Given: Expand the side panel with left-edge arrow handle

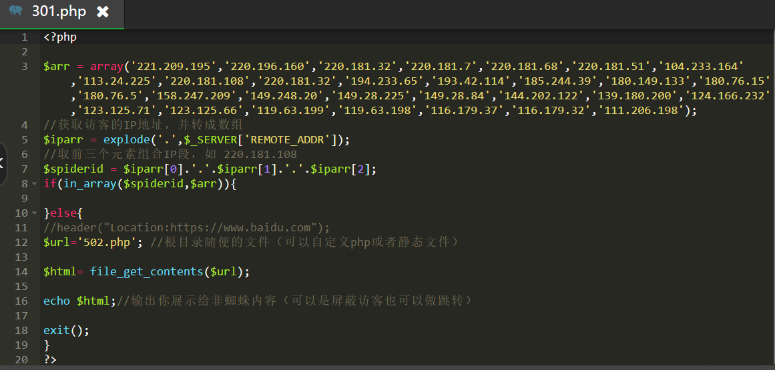Looking at the screenshot, I should coord(3,164).
